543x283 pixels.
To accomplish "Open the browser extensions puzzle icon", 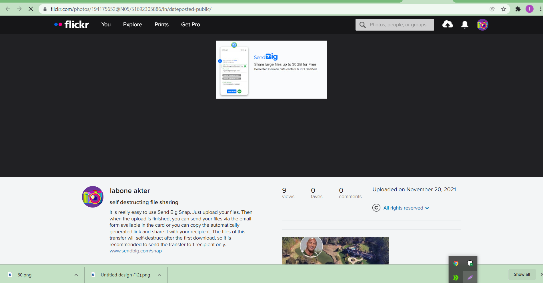I will [x=518, y=9].
